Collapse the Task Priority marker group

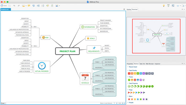[x=128, y=70]
